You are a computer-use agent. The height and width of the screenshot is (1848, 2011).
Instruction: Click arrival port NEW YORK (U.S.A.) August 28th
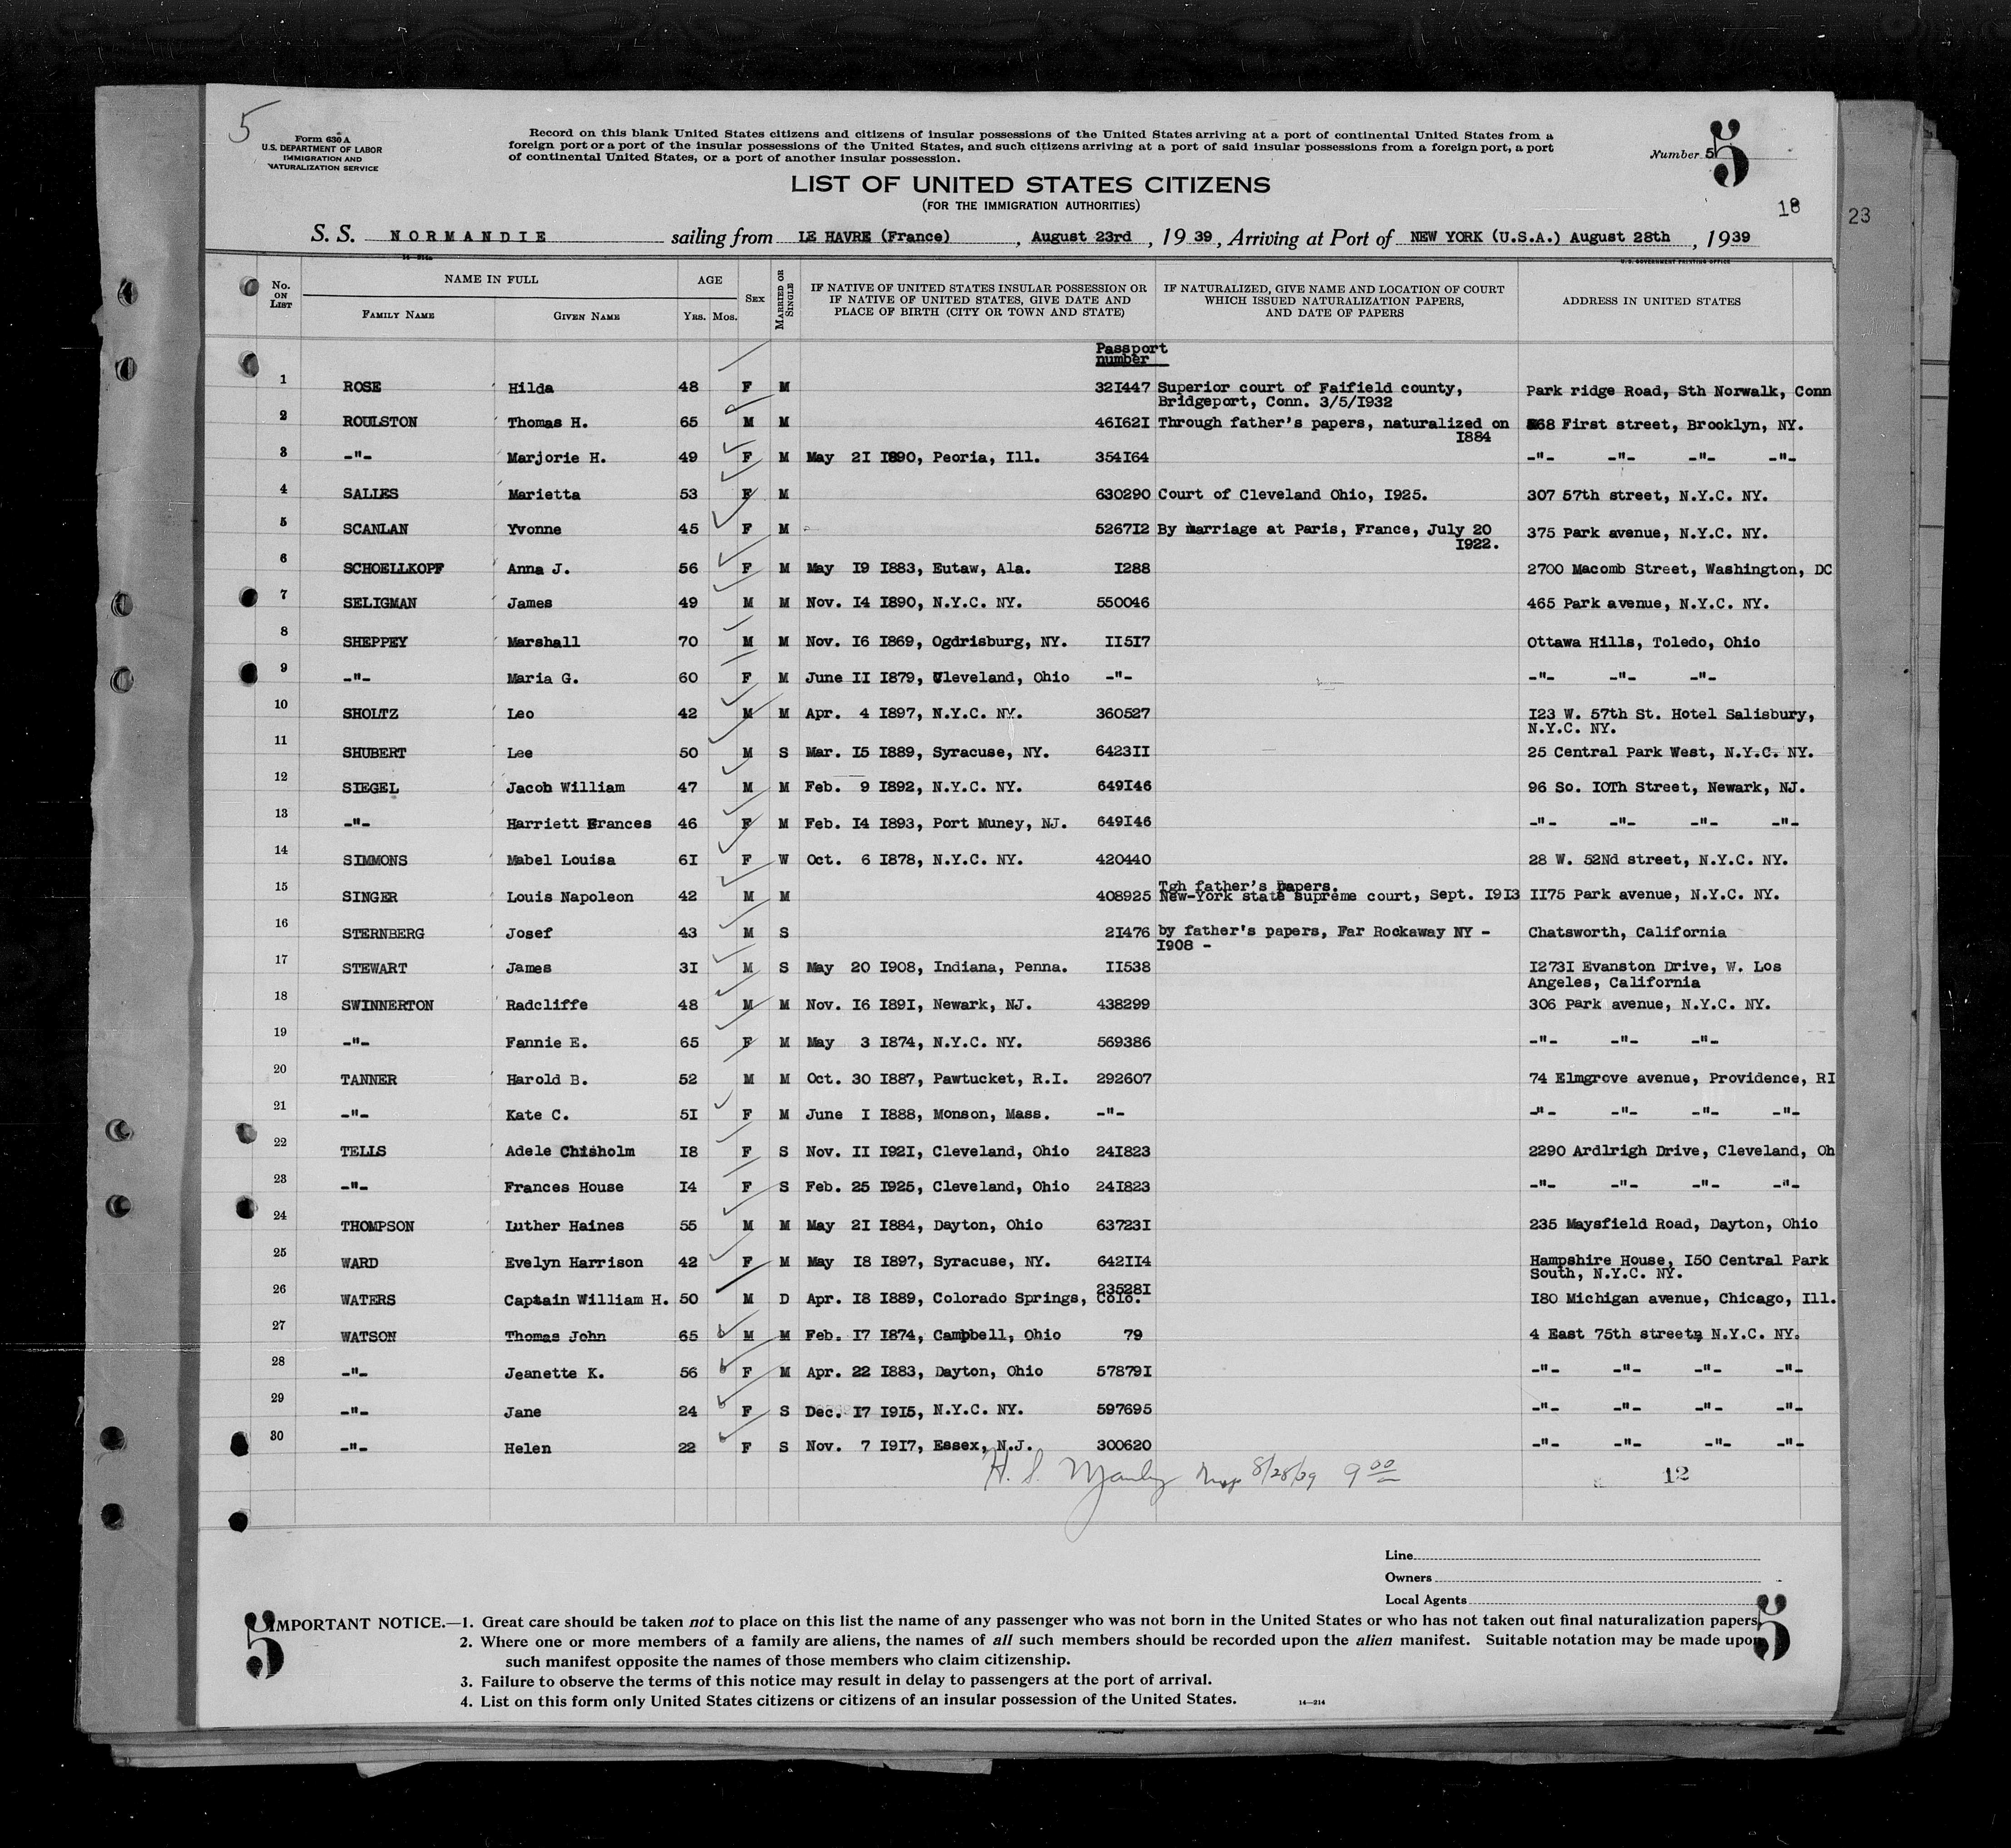point(1539,237)
